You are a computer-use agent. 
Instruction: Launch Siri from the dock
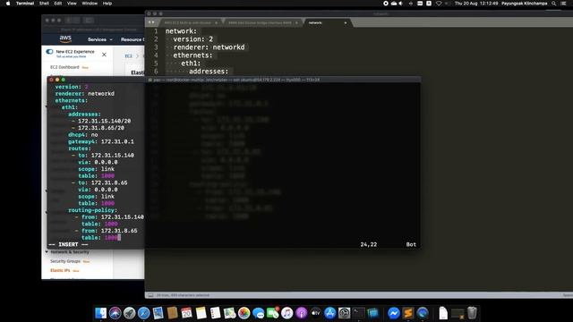115,313
